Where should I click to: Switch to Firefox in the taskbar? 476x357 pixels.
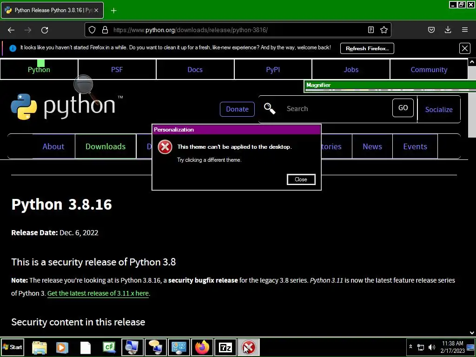point(202,347)
